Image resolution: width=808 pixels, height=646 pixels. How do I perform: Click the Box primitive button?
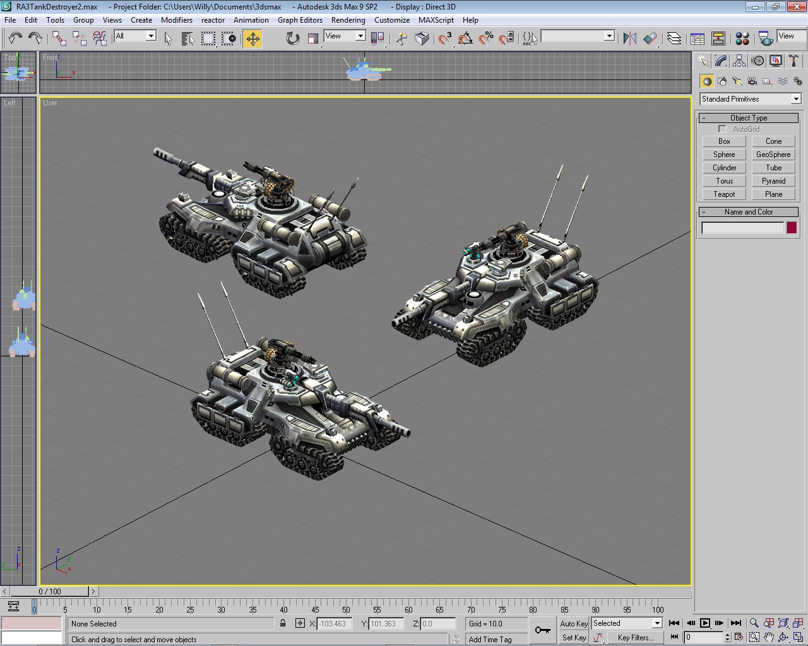724,141
